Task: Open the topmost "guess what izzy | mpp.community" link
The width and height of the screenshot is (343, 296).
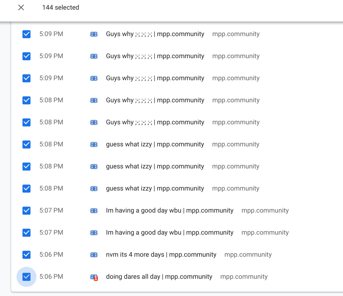Action: (x=155, y=144)
